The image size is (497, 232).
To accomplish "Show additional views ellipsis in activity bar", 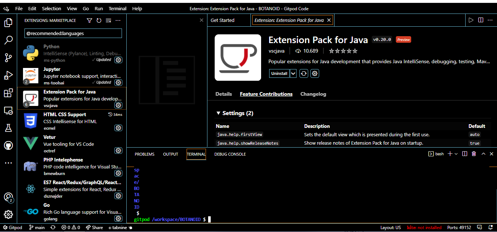I will point(8,163).
